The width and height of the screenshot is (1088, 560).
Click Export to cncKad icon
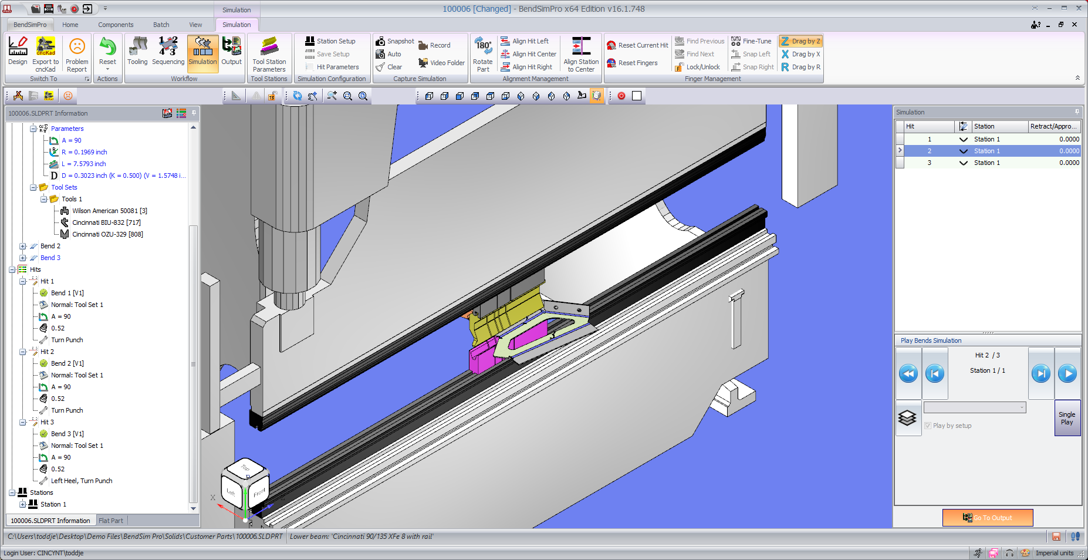[45, 54]
